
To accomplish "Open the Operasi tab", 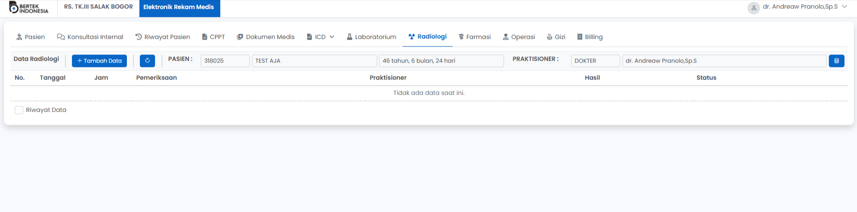I will (519, 37).
